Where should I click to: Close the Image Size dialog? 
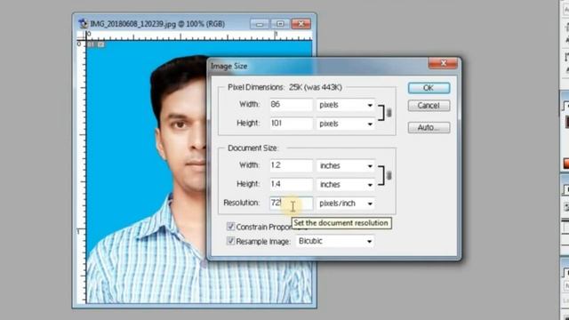coord(443,63)
